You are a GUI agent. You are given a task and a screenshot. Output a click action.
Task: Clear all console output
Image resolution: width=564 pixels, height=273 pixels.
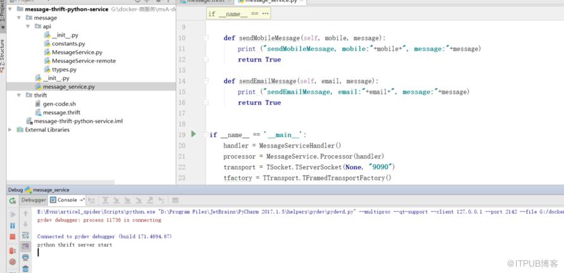[x=25, y=269]
